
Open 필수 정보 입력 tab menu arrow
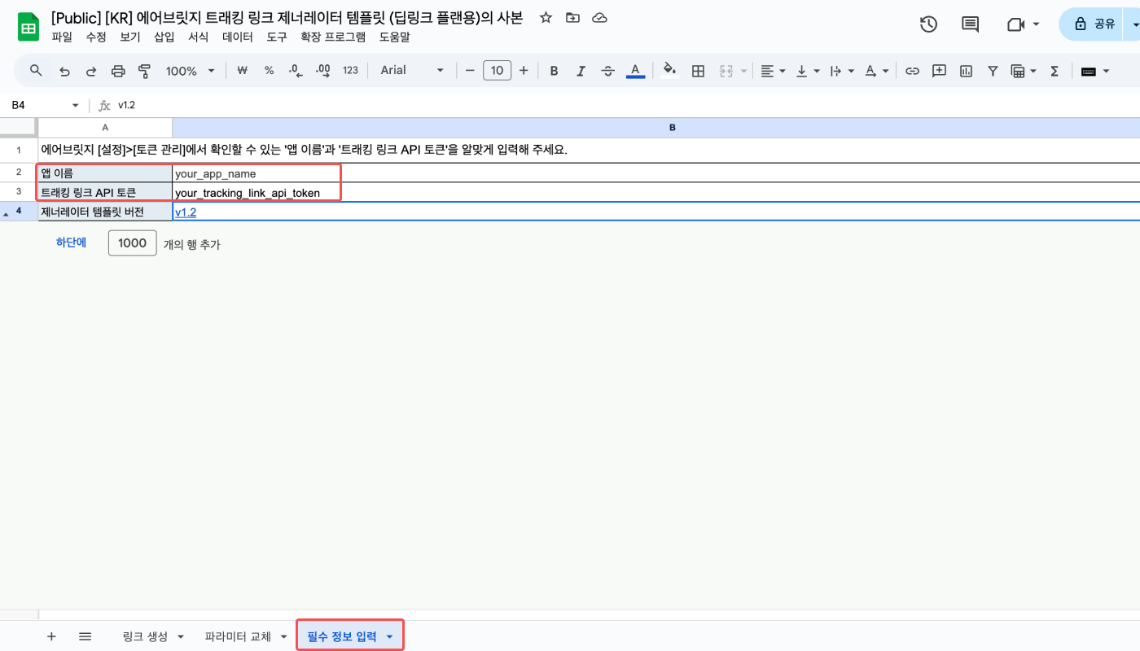point(390,636)
